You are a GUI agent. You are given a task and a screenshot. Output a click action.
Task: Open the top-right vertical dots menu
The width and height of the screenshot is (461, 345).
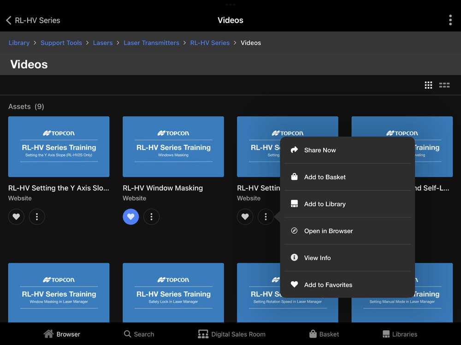pyautogui.click(x=450, y=20)
